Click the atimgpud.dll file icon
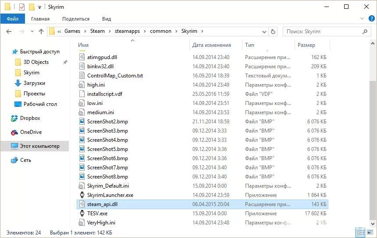Screen dimensions: 377x238 [82, 57]
